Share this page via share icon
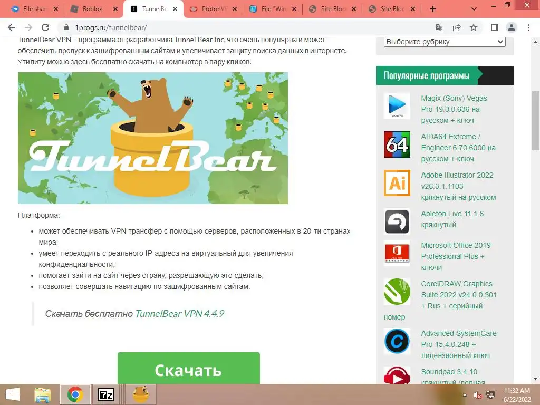Image resolution: width=540 pixels, height=405 pixels. 457,27
